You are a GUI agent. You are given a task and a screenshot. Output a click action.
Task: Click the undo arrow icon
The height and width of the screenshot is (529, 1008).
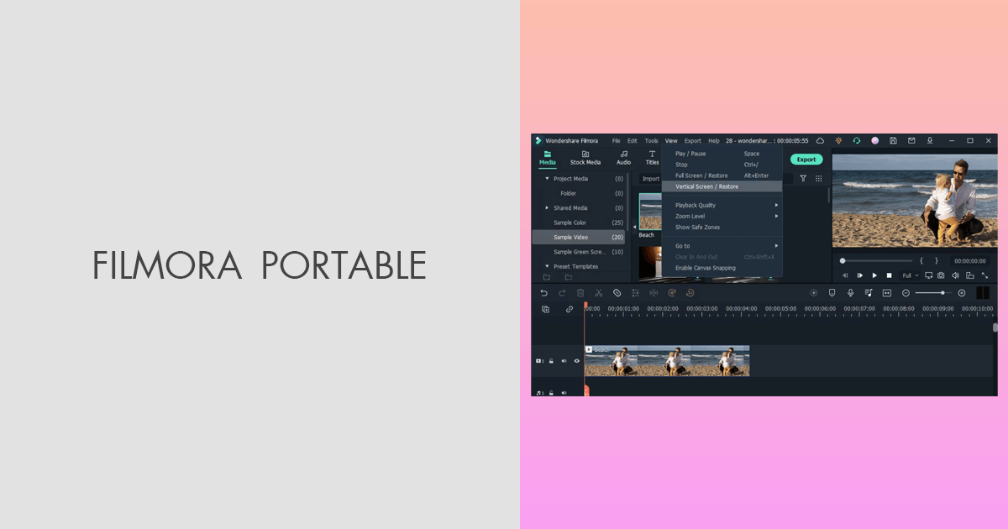click(543, 293)
